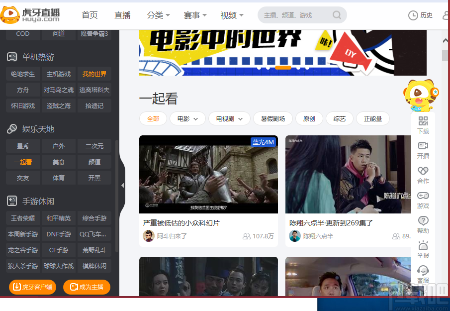Open 虎牙客户端 with the orange button
Image resolution: width=450 pixels, height=311 pixels.
click(32, 287)
